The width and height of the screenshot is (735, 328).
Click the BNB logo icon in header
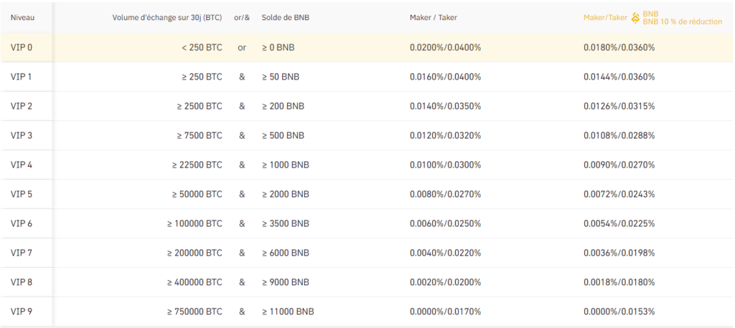click(636, 18)
